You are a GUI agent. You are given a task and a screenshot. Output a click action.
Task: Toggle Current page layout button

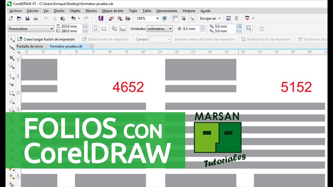[123, 29]
